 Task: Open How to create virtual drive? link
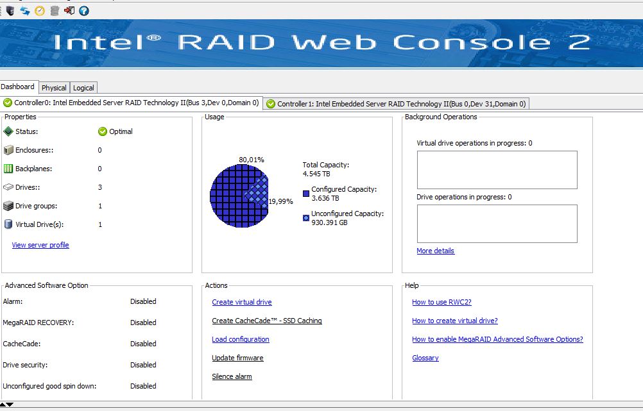pyautogui.click(x=455, y=321)
